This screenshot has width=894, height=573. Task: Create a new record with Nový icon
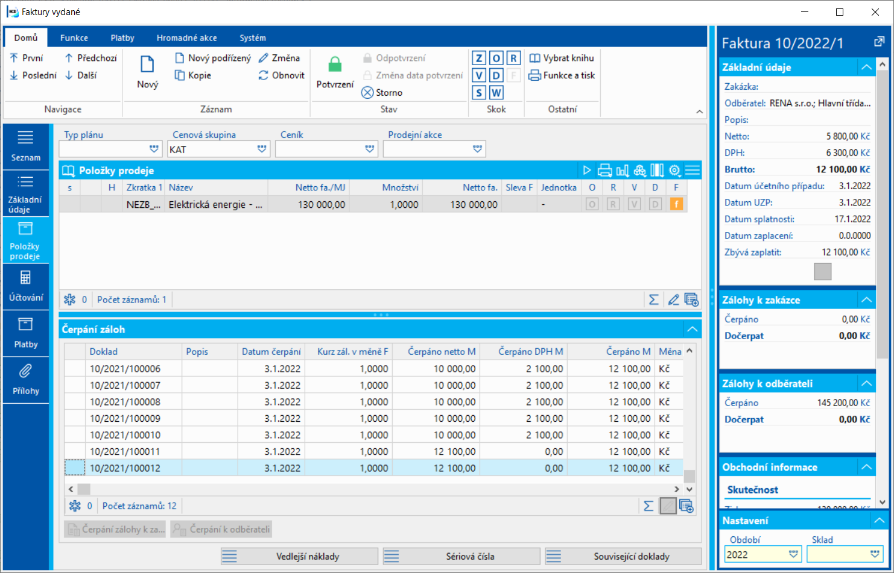point(147,64)
